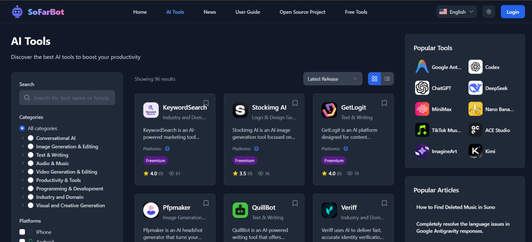The width and height of the screenshot is (532, 242).
Task: Select the All categories radio button
Action: point(22,128)
